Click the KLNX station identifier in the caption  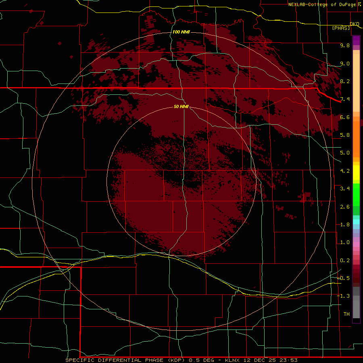coord(232,360)
